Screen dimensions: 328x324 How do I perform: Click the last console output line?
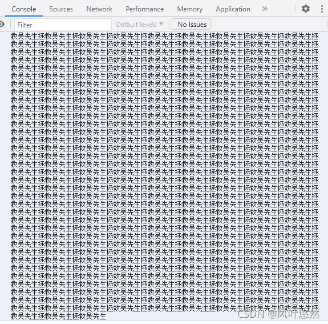point(59,317)
